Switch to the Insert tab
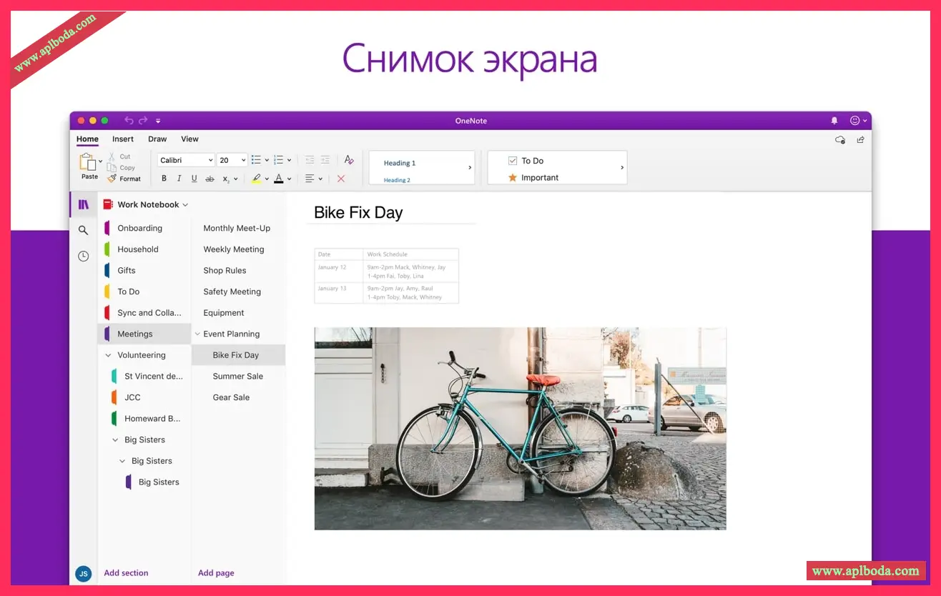 tap(123, 139)
